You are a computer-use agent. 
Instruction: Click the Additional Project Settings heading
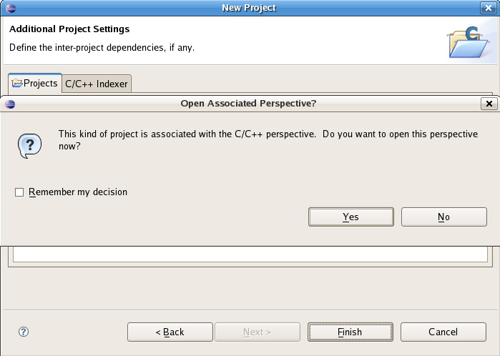[x=69, y=29]
